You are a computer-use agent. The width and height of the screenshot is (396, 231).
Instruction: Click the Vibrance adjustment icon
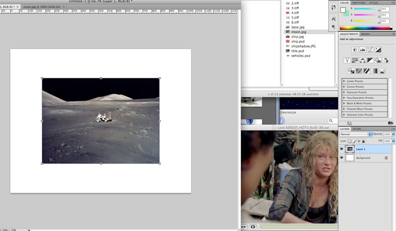347,60
